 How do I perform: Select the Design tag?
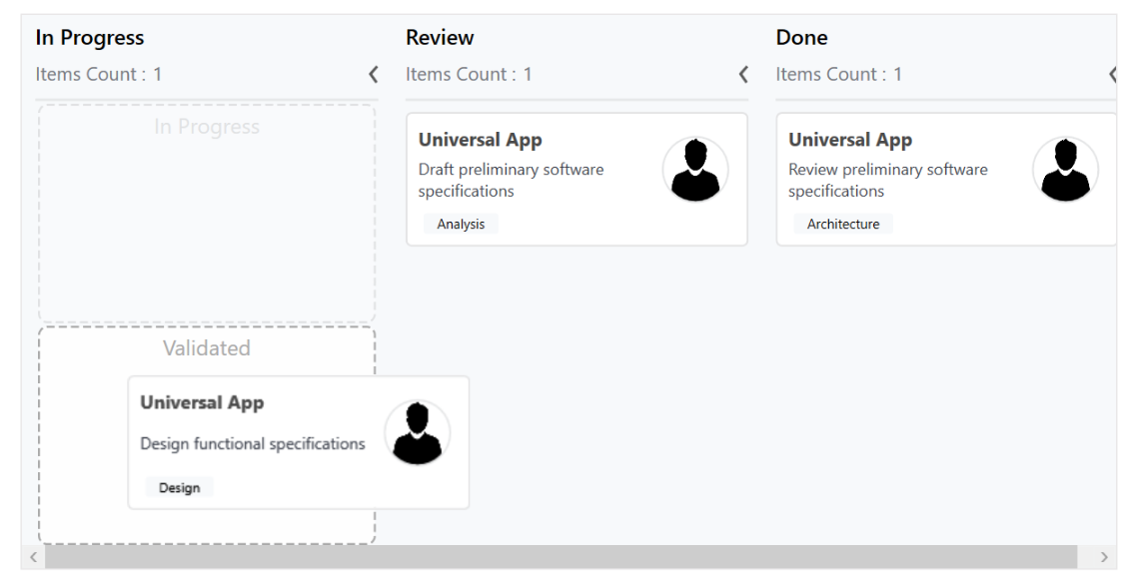coord(180,488)
